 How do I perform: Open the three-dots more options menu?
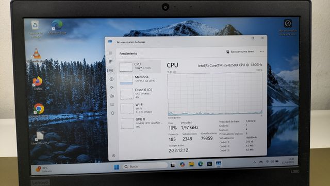[262, 52]
